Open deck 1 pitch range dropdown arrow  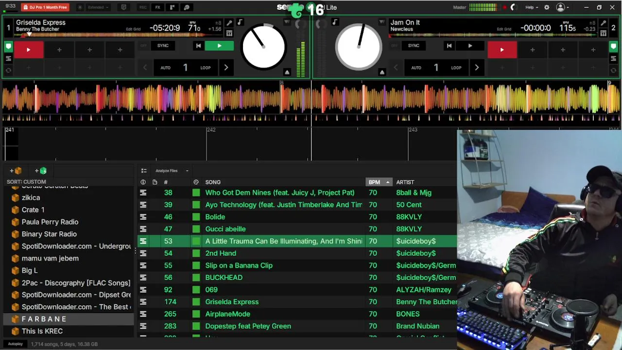click(287, 22)
